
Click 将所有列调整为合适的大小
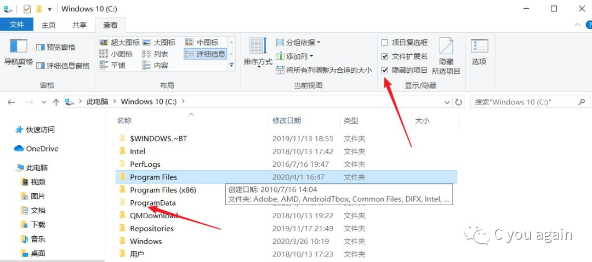[x=323, y=70]
